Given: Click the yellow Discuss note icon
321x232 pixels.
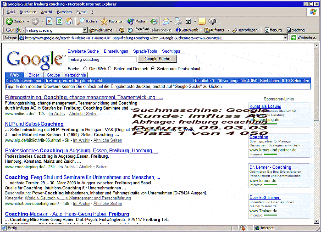Looking at the screenshot, I should click(x=202, y=21).
